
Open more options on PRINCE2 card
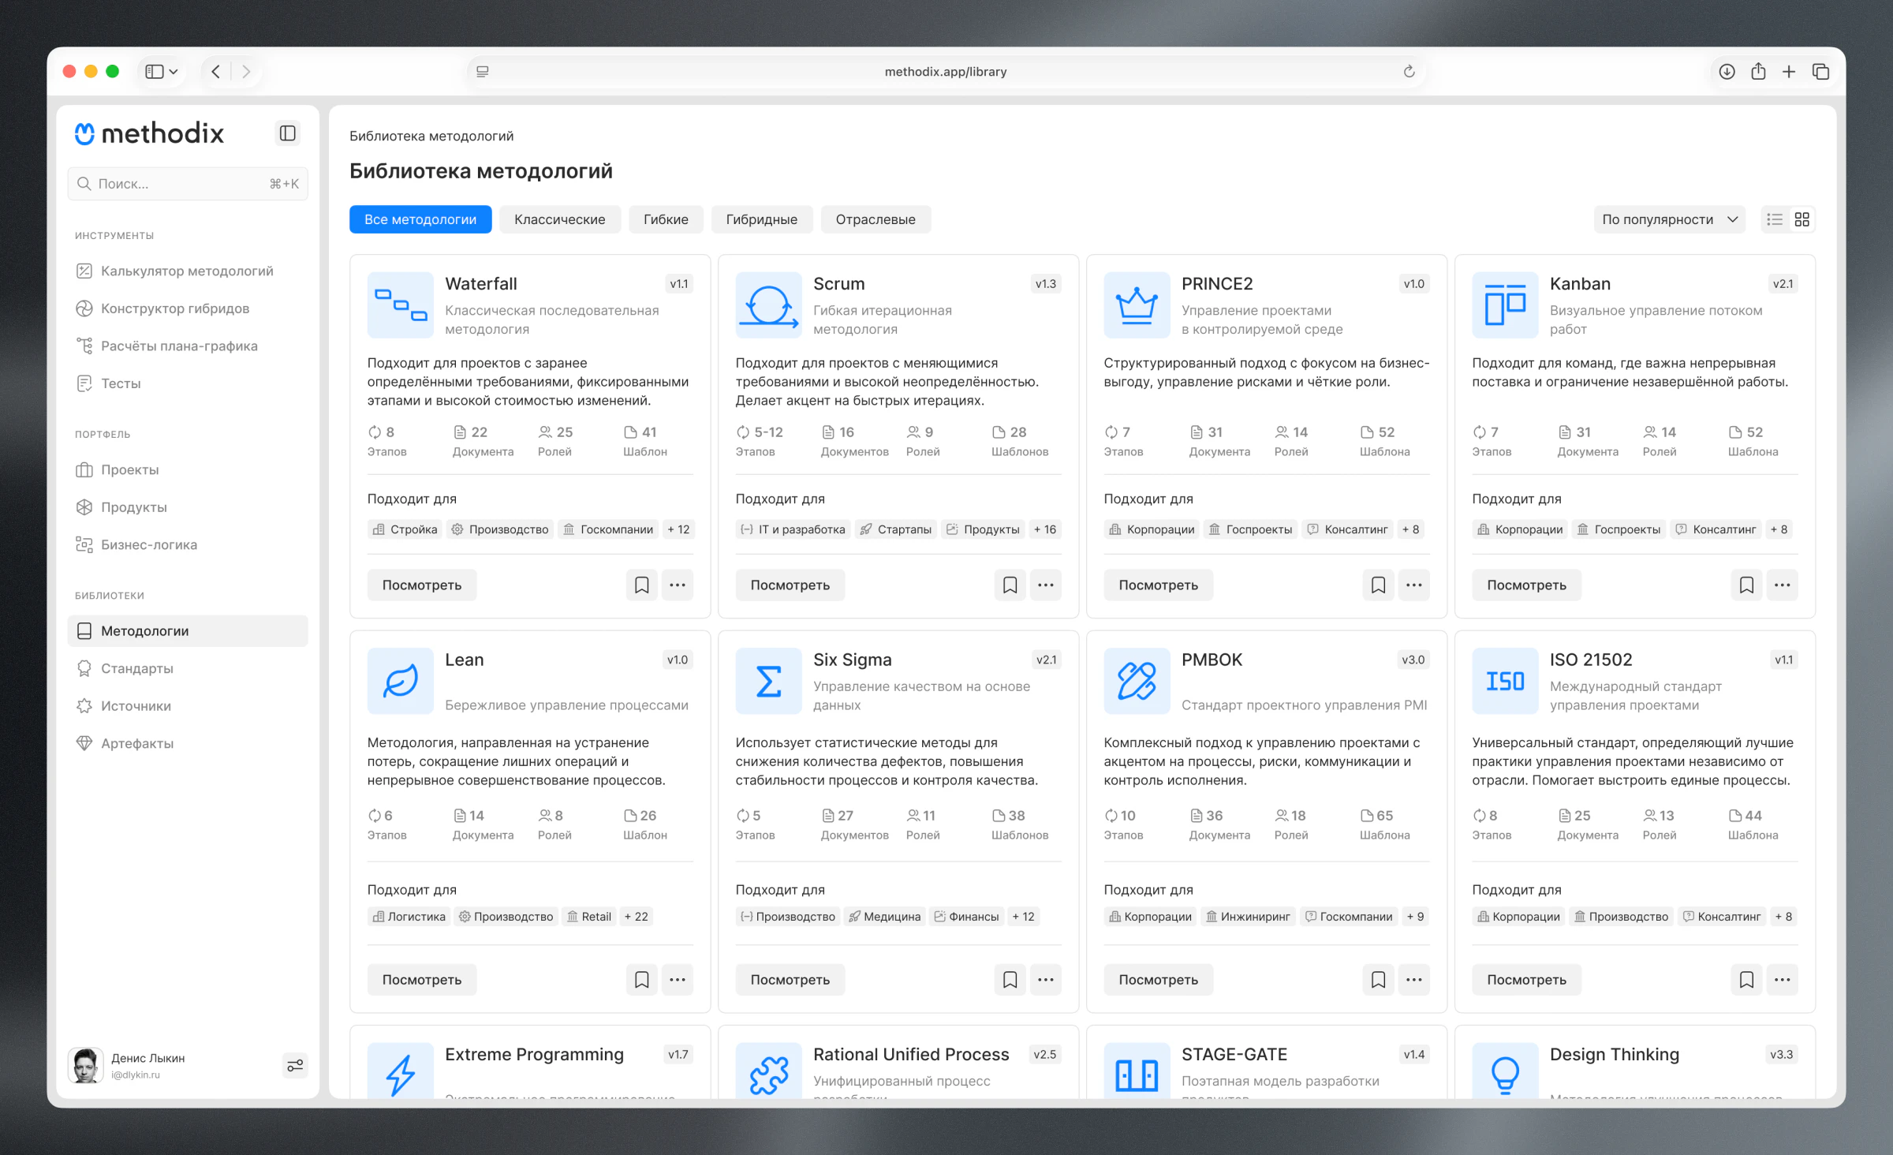click(x=1414, y=585)
